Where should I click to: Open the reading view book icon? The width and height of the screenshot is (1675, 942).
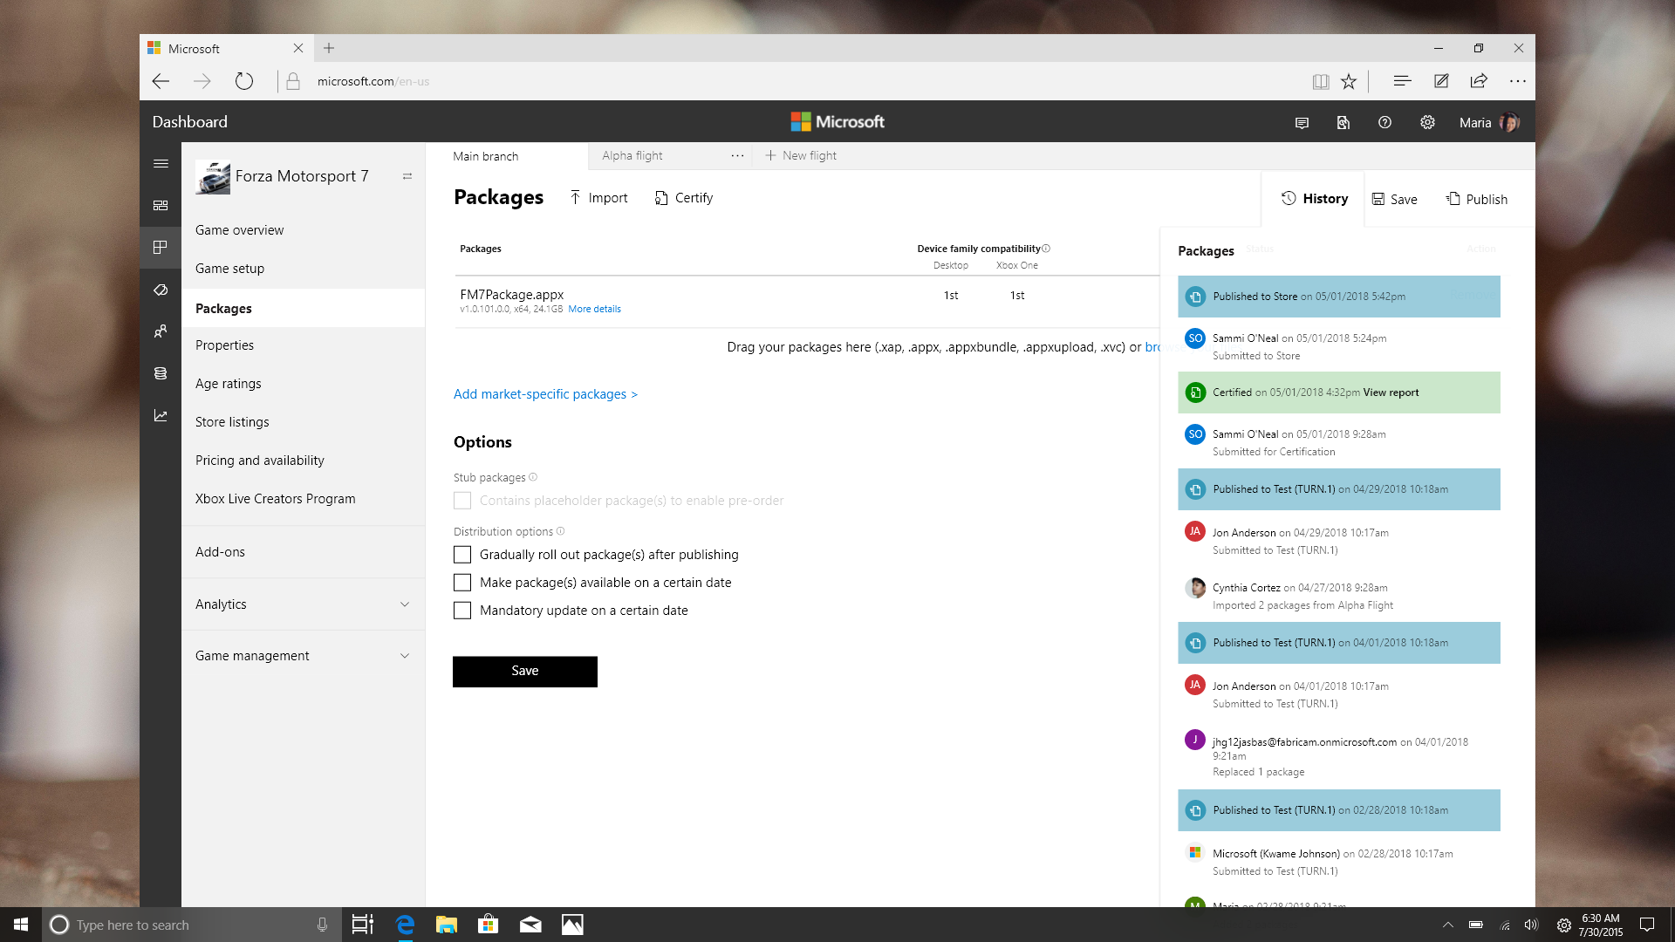[x=1321, y=81]
